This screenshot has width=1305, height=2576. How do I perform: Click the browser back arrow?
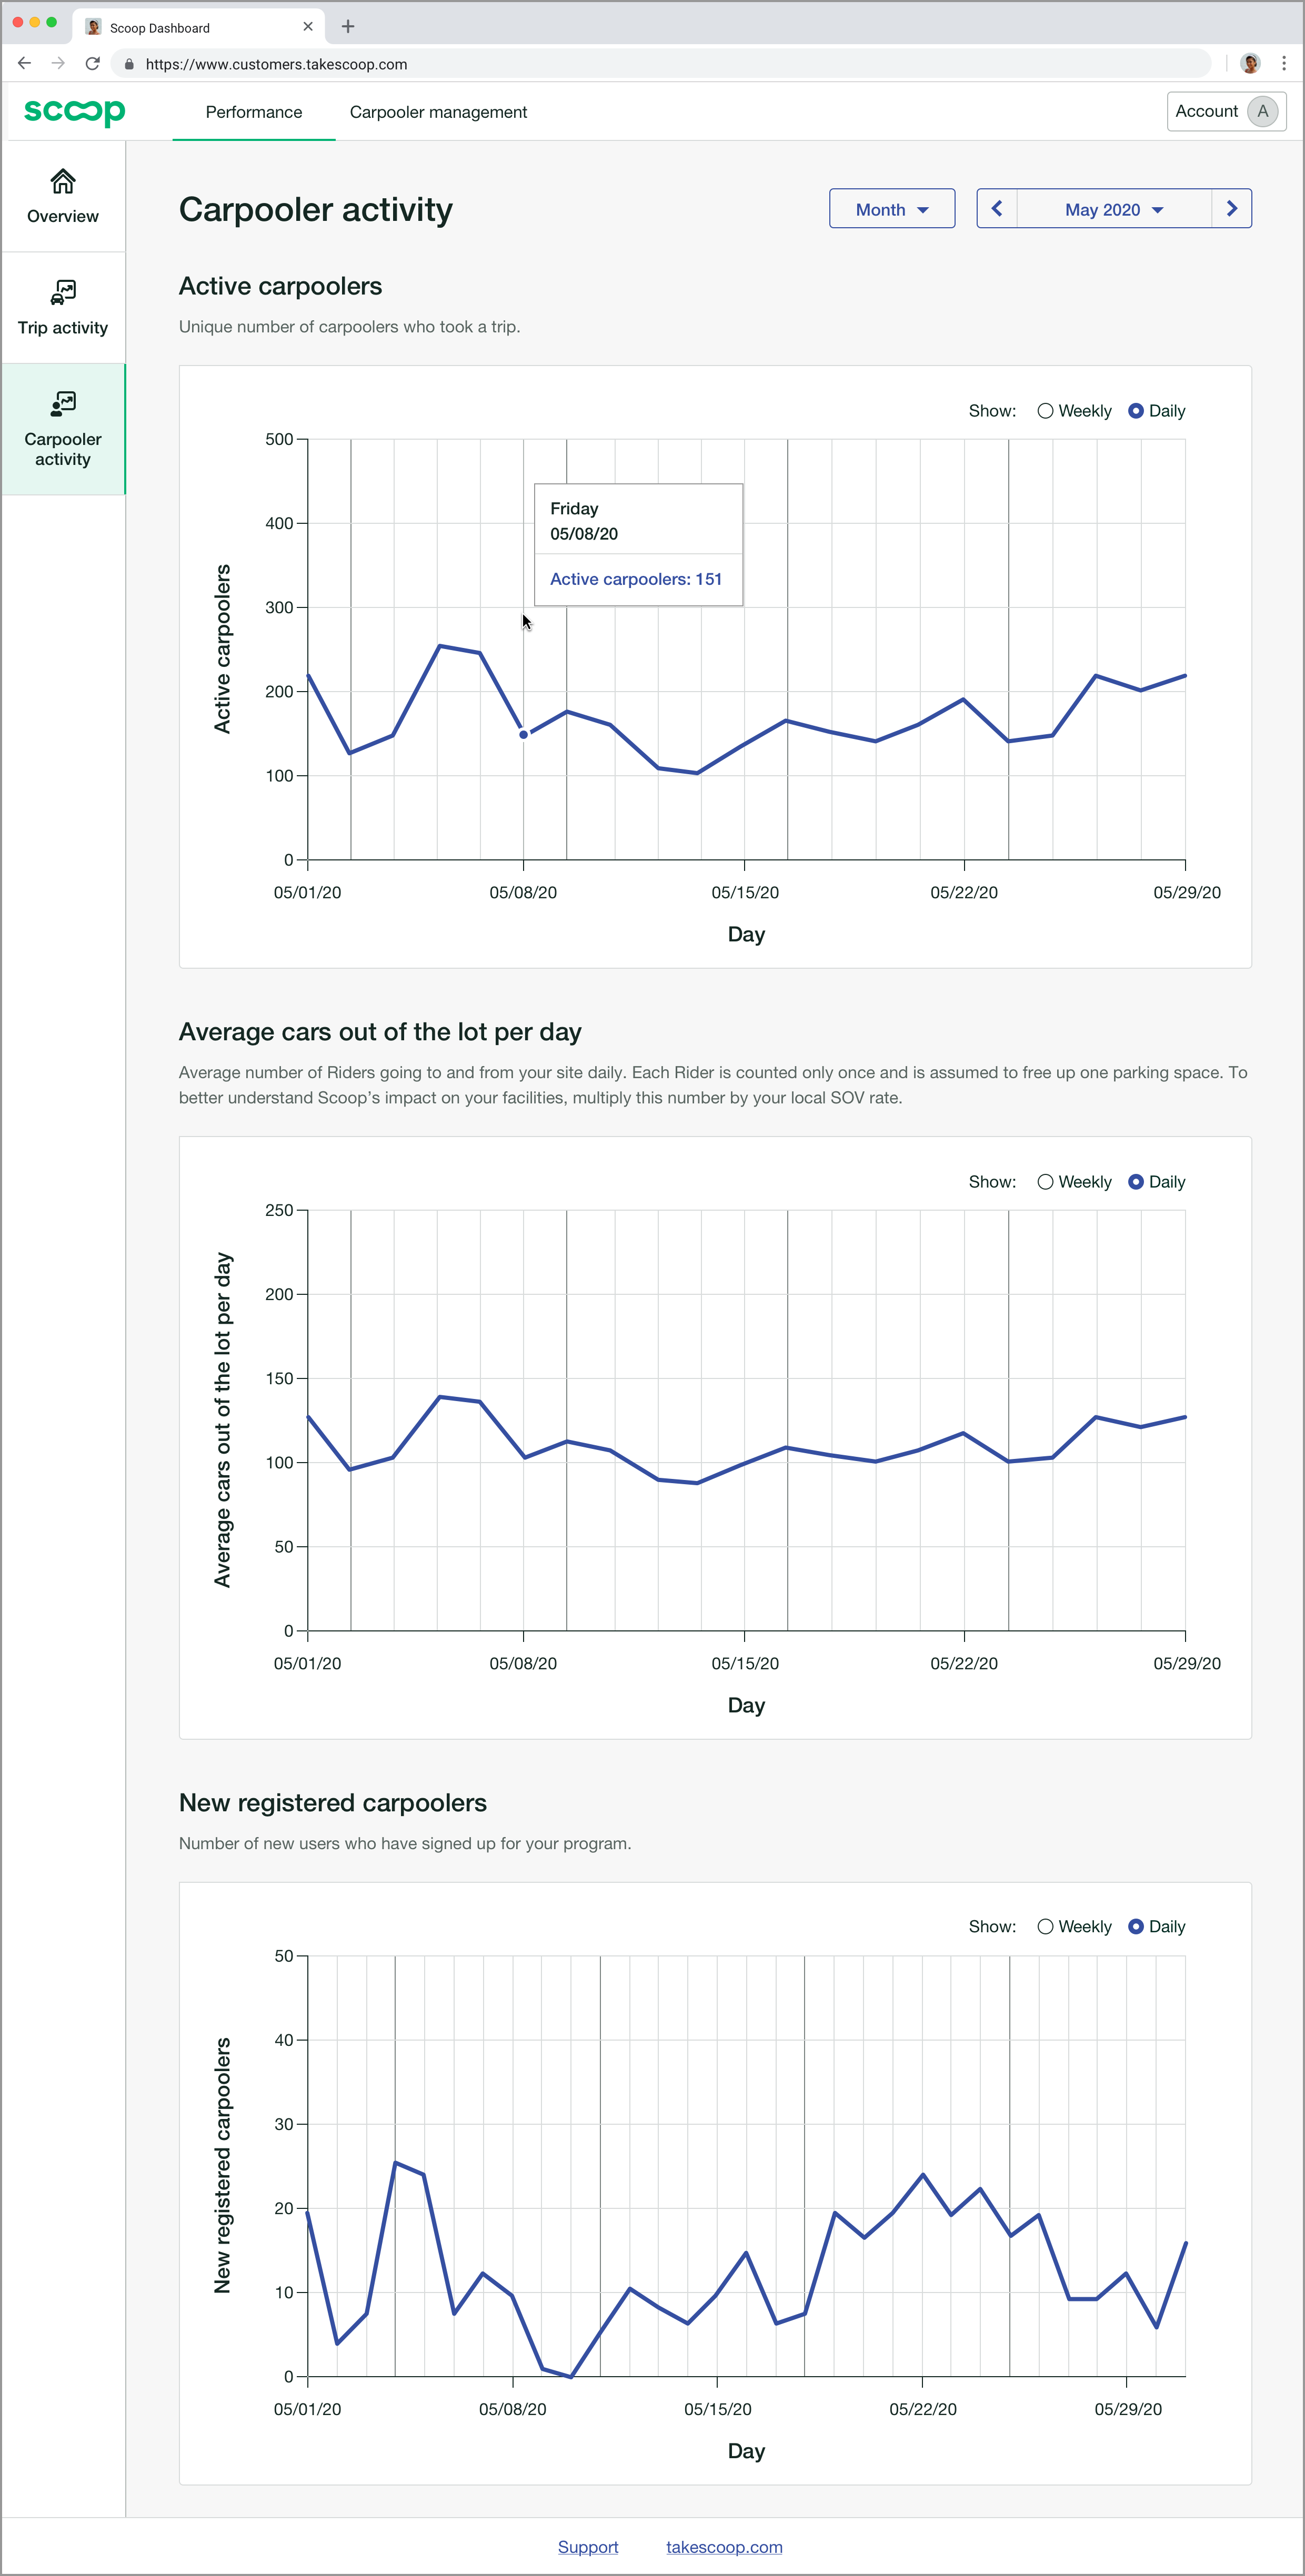[25, 64]
